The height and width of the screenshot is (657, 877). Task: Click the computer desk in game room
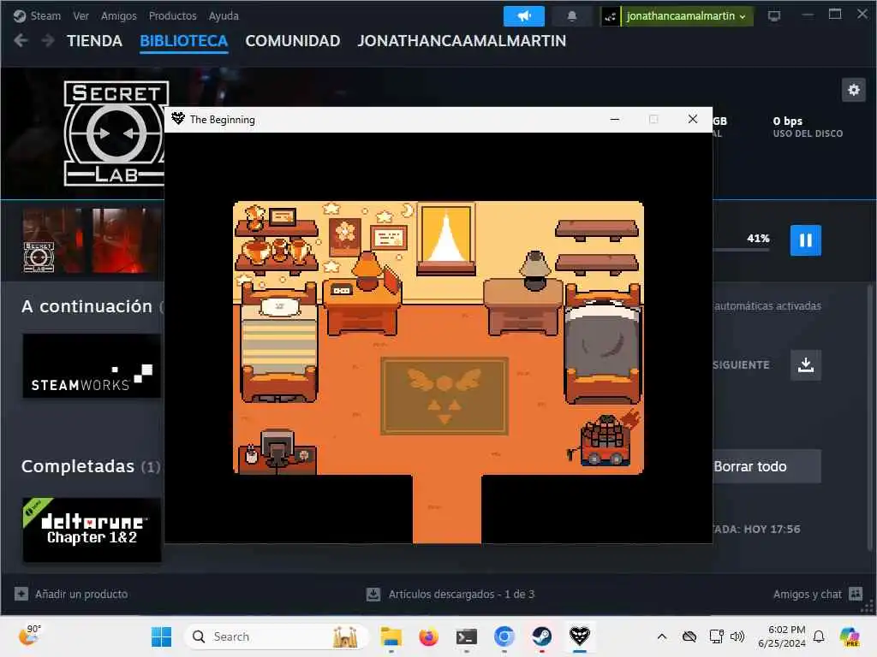click(x=277, y=452)
